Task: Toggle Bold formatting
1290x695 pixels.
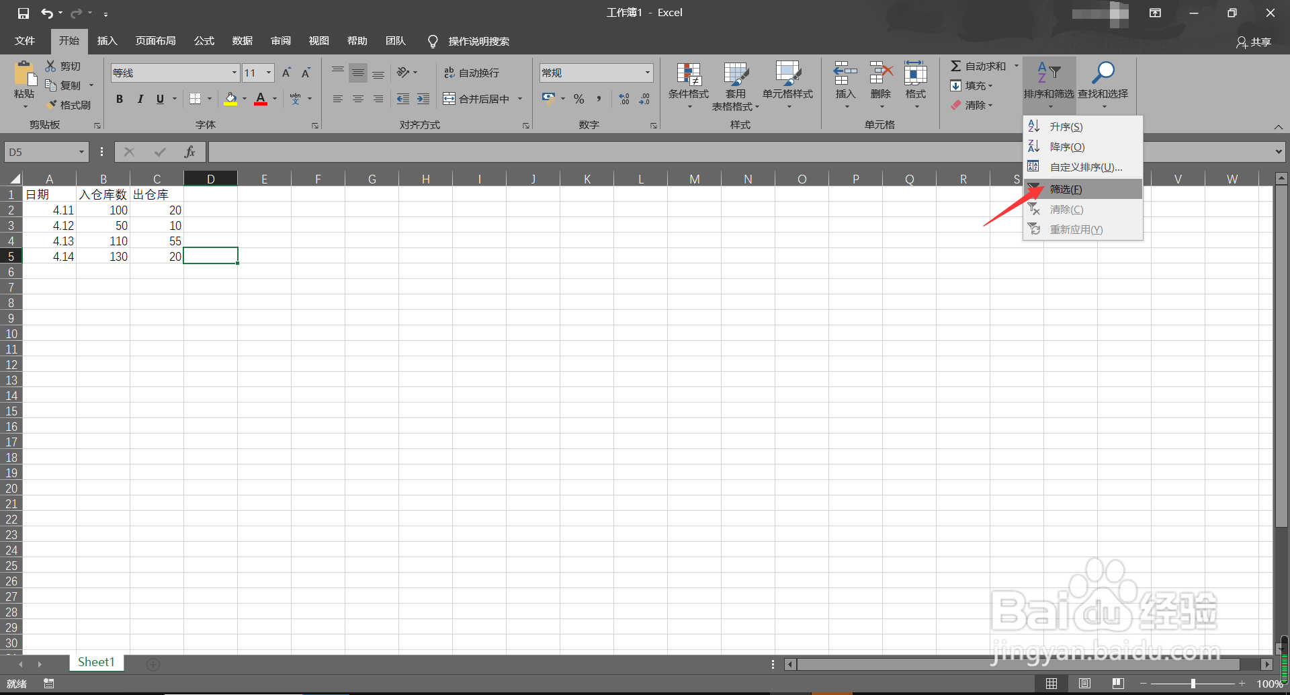Action: coord(120,99)
